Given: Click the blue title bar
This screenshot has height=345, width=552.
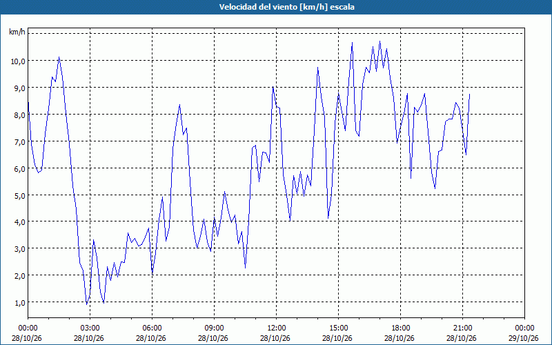Looking at the screenshot, I should pos(276,7).
